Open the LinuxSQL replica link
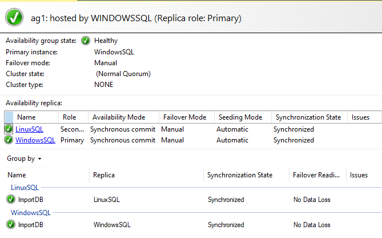The image size is (382, 238). coord(29,129)
